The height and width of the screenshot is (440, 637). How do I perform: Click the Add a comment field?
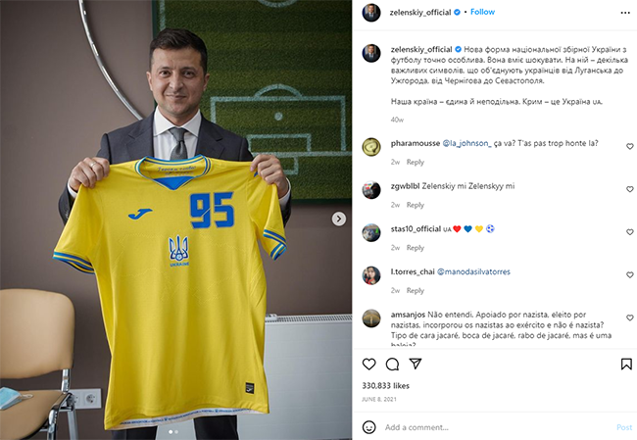pyautogui.click(x=498, y=427)
